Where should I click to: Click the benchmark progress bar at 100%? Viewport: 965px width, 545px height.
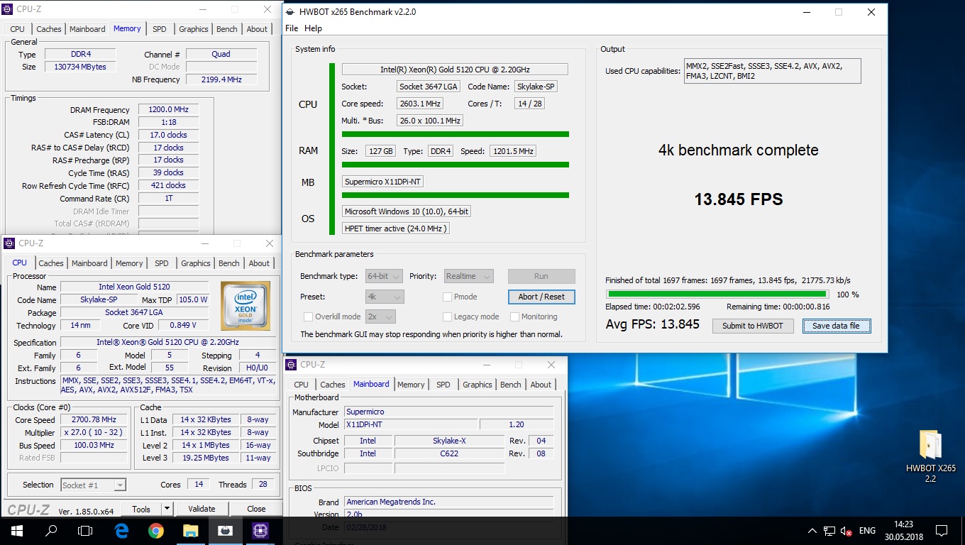click(717, 294)
